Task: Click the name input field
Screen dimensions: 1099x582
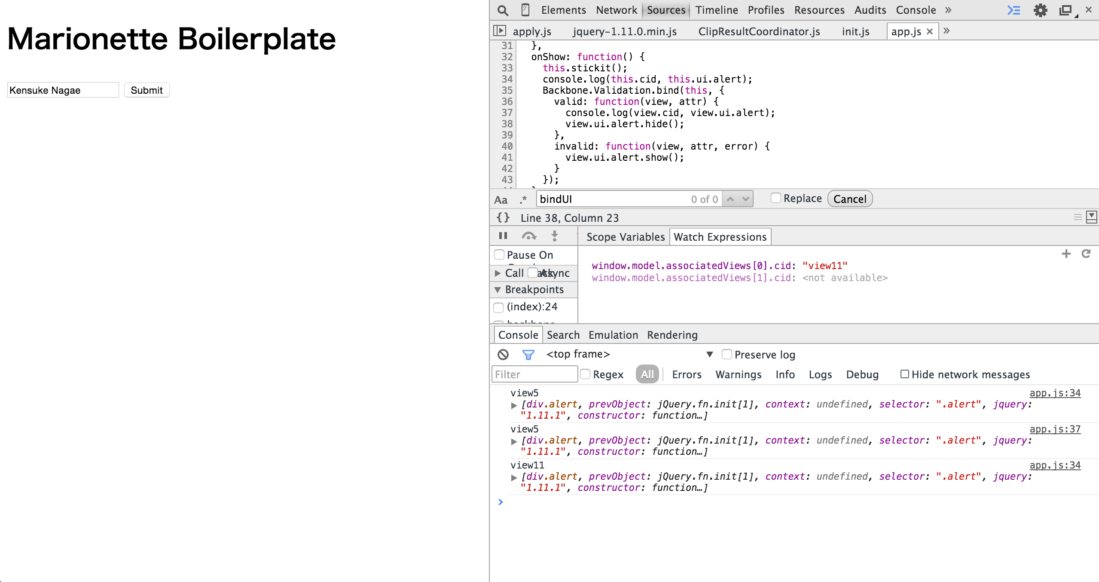Action: [x=62, y=90]
